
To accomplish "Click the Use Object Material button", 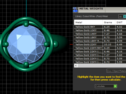I will tap(116, 71).
